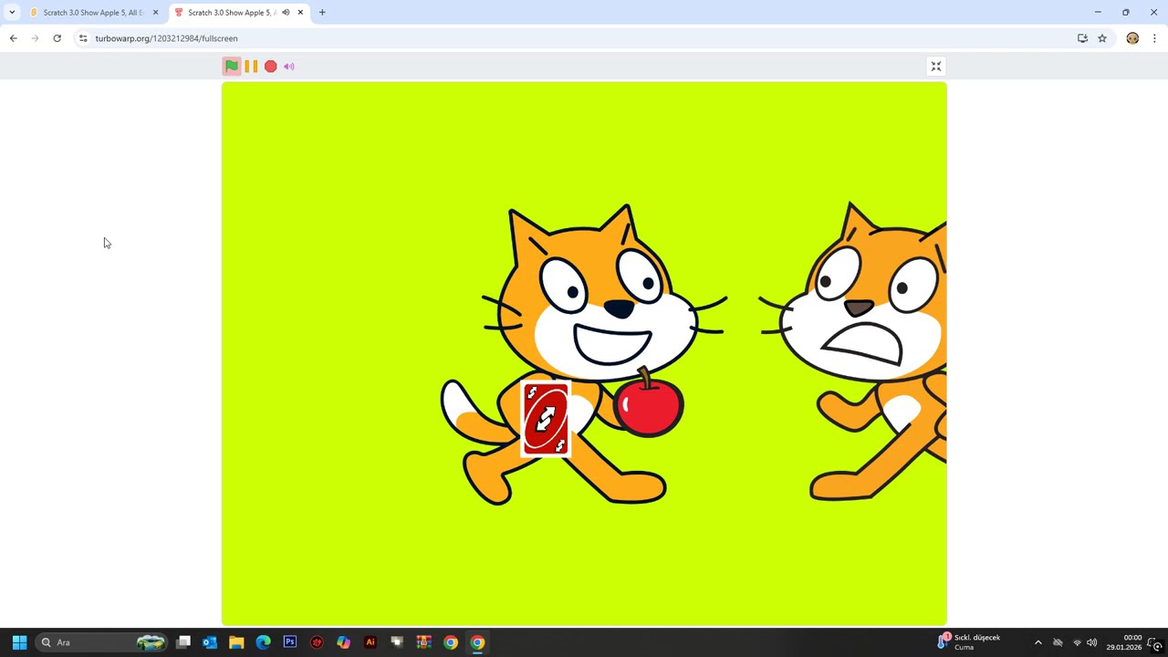Open Adobe Illustrator from the taskbar
The image size is (1168, 657).
click(x=370, y=642)
